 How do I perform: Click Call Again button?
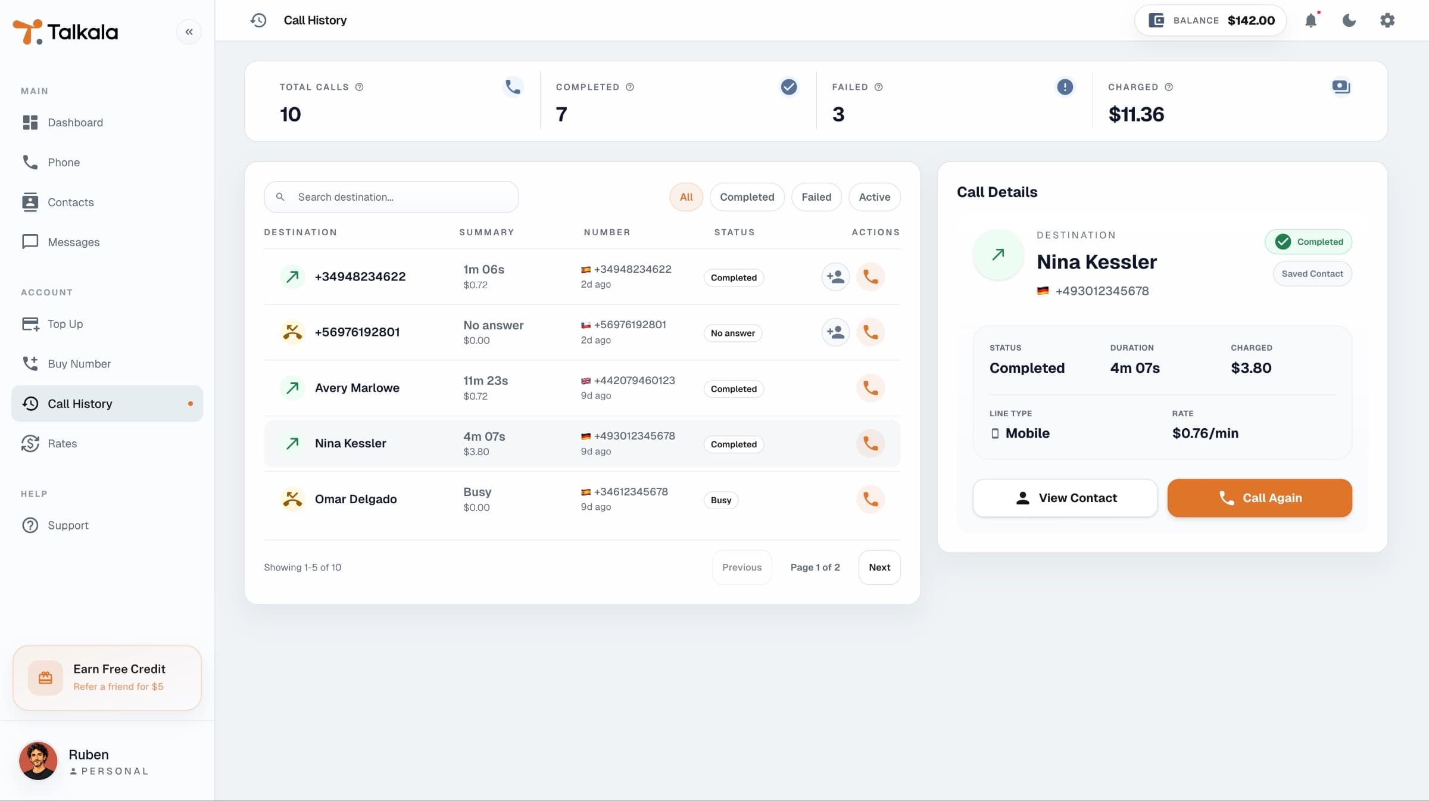pos(1260,498)
